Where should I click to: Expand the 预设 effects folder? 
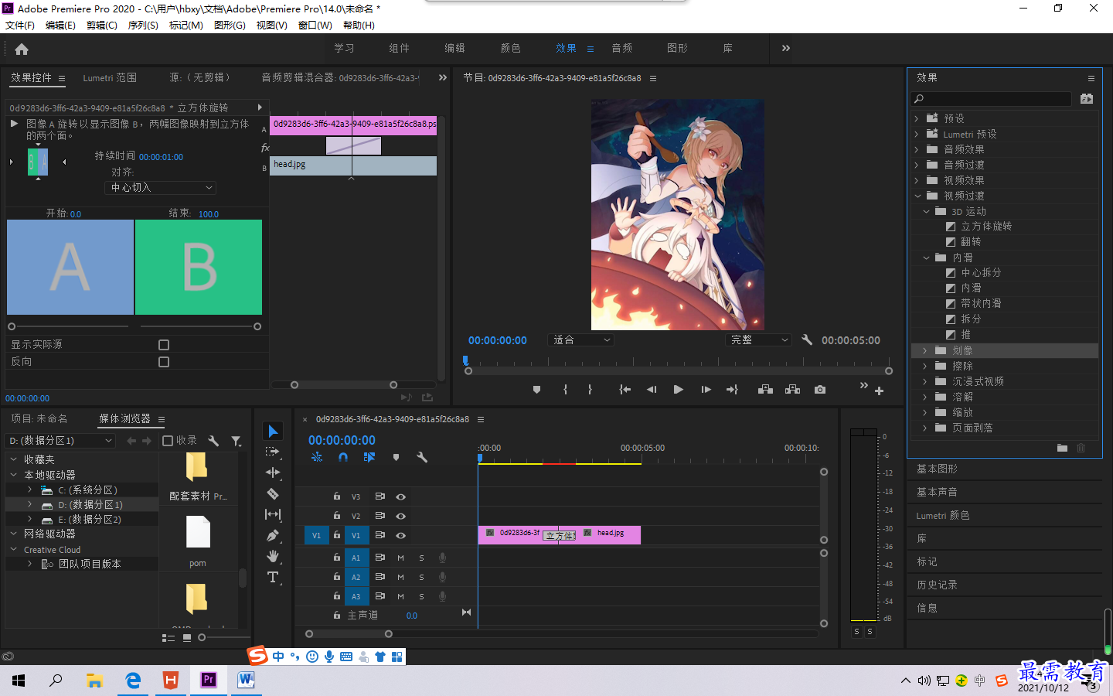917,118
